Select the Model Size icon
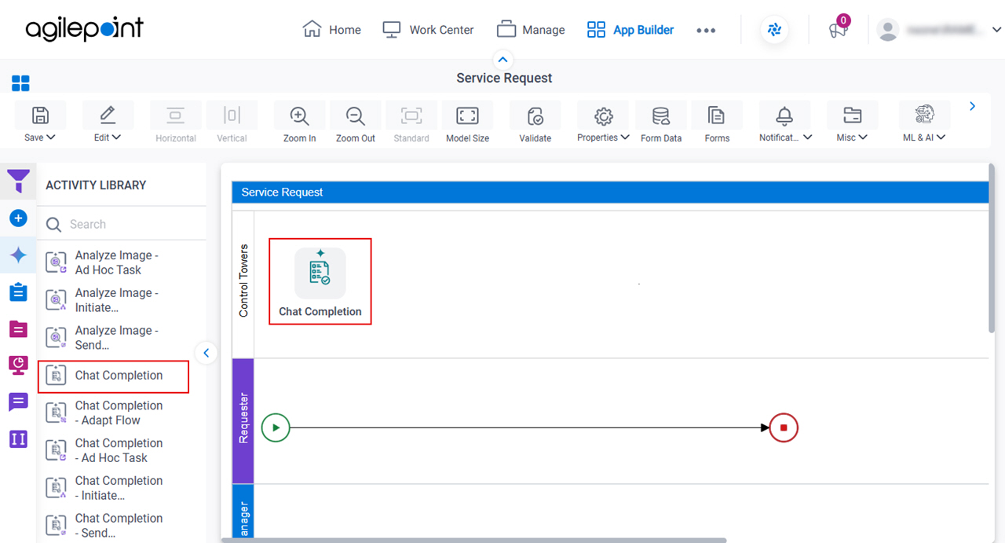1005x543 pixels. click(467, 116)
